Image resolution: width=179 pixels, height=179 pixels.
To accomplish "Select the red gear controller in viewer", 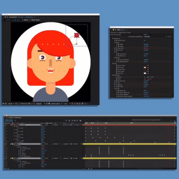I will (77, 35).
